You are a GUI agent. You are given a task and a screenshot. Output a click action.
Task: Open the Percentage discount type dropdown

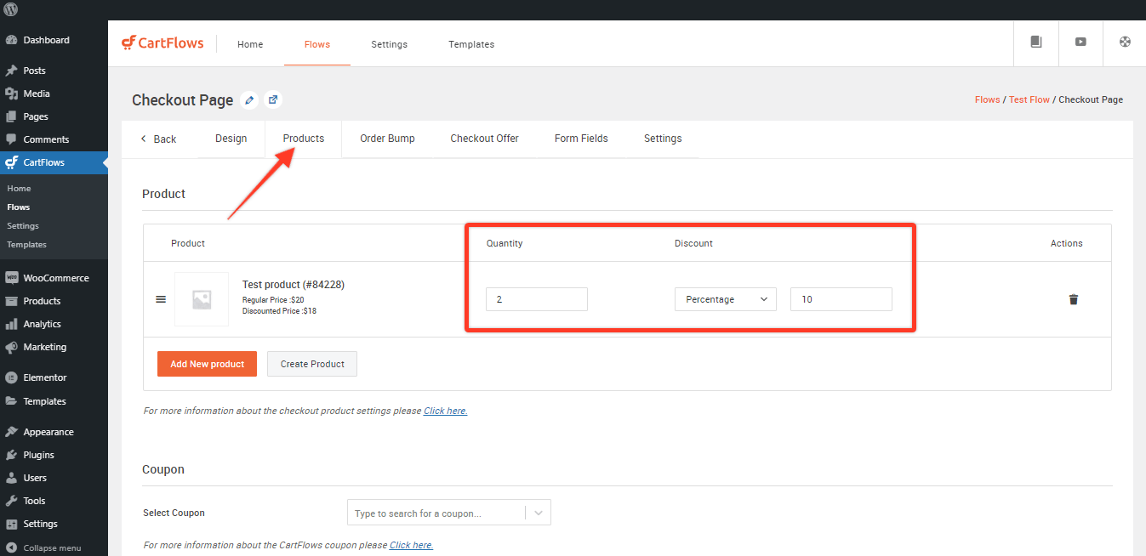[725, 298]
